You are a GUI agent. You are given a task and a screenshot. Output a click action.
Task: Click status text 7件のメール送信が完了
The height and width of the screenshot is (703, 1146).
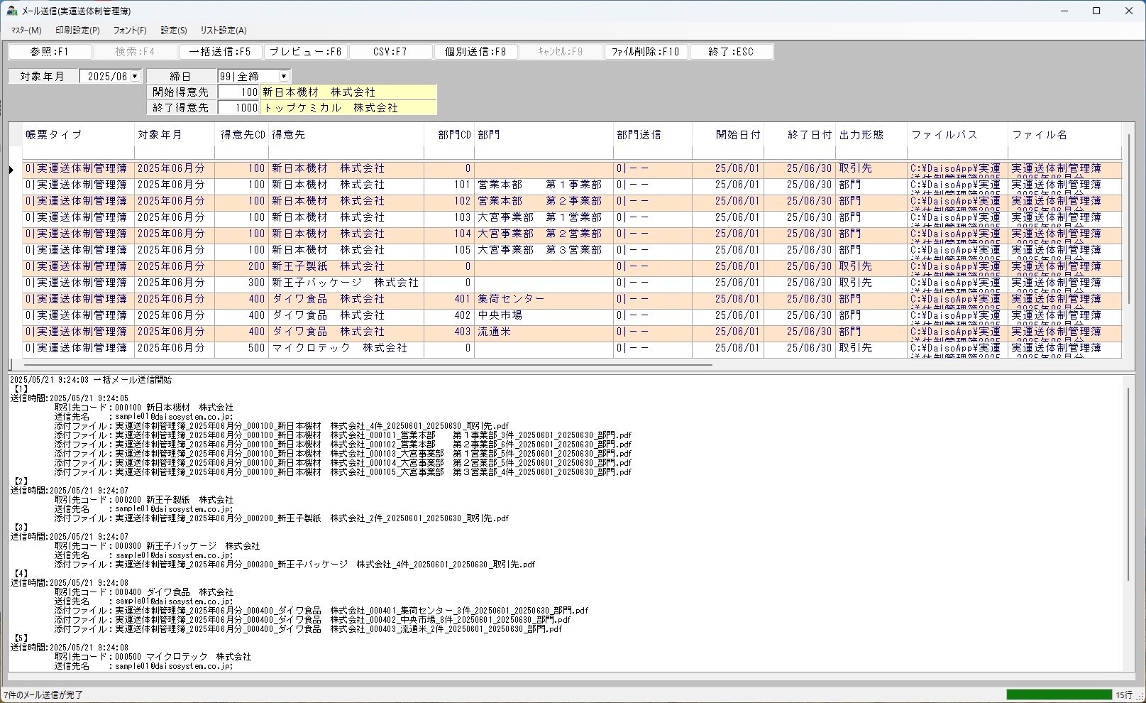(43, 695)
